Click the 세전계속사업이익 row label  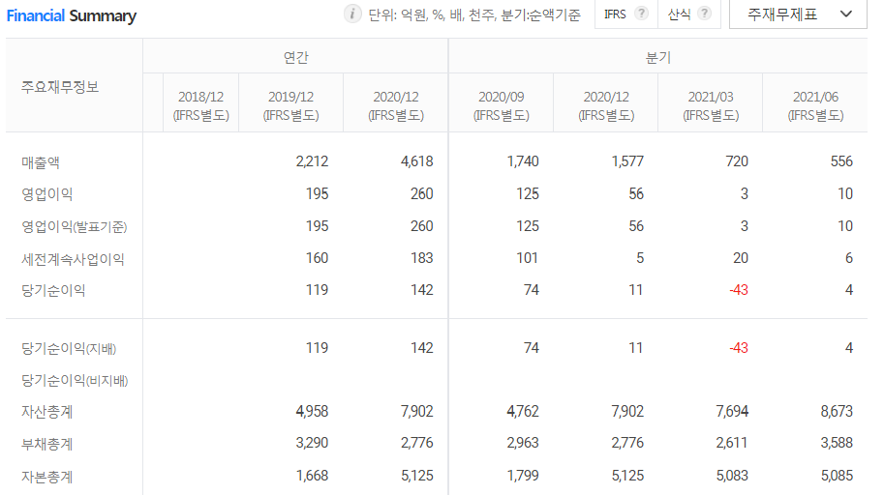73,259
